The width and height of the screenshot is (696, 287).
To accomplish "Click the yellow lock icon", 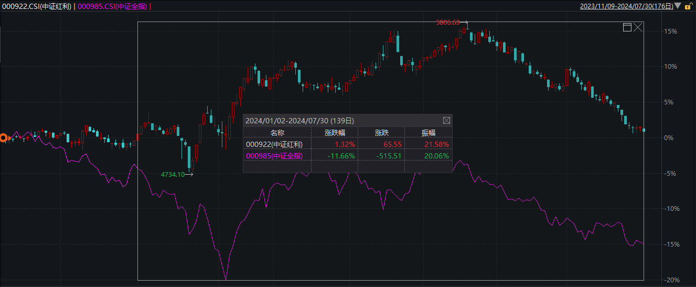I will pos(691,6).
